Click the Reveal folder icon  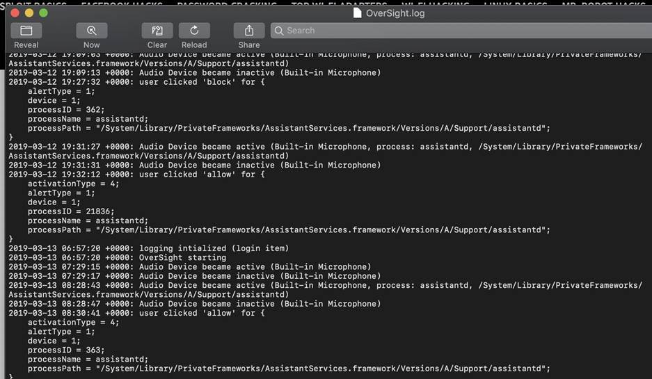(26, 31)
